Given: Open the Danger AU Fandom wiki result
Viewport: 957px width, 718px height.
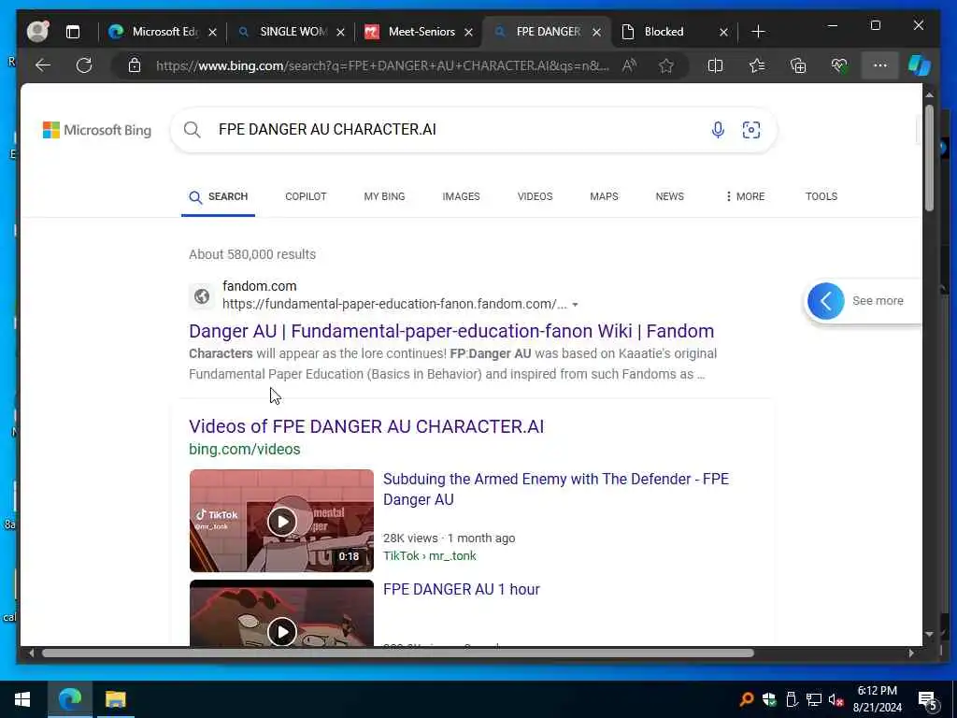Looking at the screenshot, I should [x=451, y=331].
